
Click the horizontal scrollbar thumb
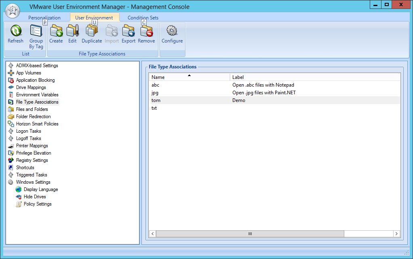250,234
